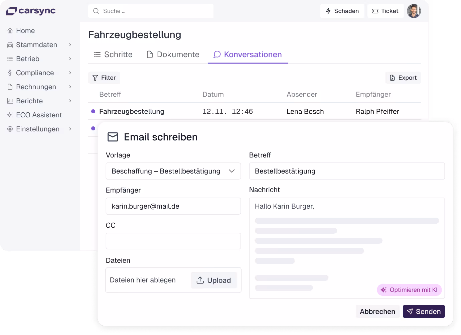Screen dimensions: 461x335
Task: Expand the Einstellungen chevron
Action: [70, 129]
